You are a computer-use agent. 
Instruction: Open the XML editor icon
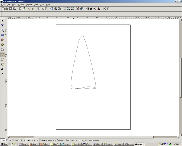click(x=95, y=9)
